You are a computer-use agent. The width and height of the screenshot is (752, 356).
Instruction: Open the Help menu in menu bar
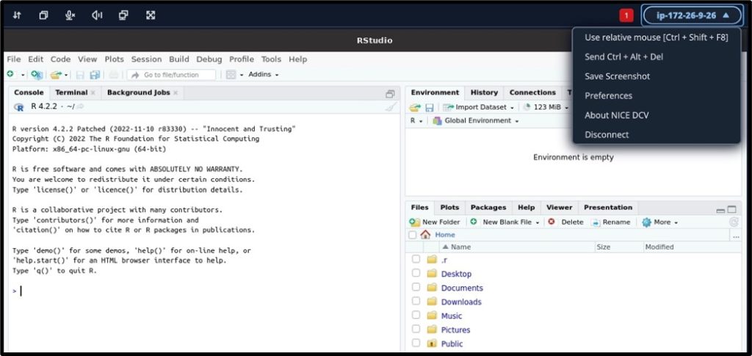click(297, 59)
